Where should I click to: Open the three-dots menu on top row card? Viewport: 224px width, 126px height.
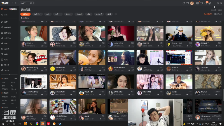tap(74, 22)
